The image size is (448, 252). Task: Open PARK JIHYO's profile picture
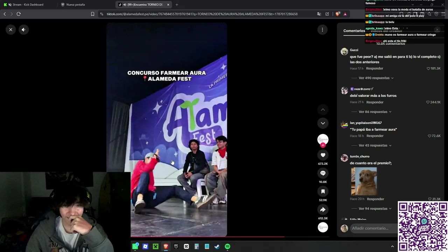pos(344,91)
